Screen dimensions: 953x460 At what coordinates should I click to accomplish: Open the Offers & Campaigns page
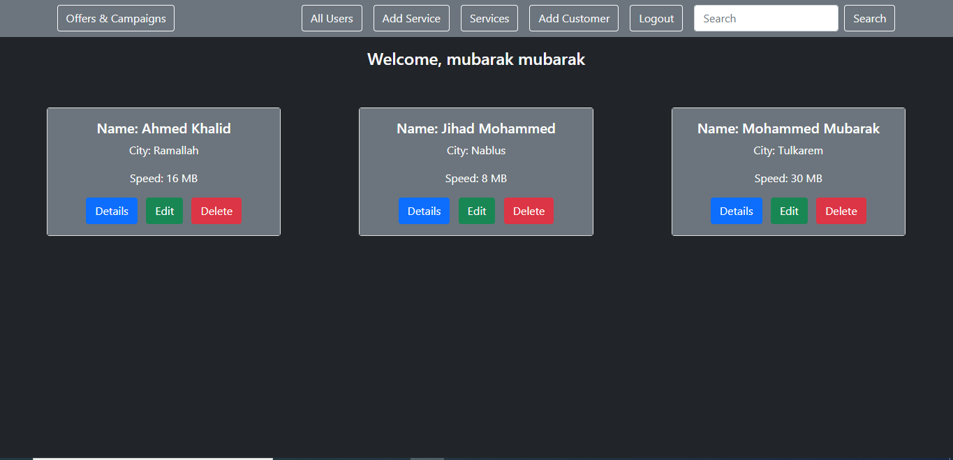coord(115,18)
